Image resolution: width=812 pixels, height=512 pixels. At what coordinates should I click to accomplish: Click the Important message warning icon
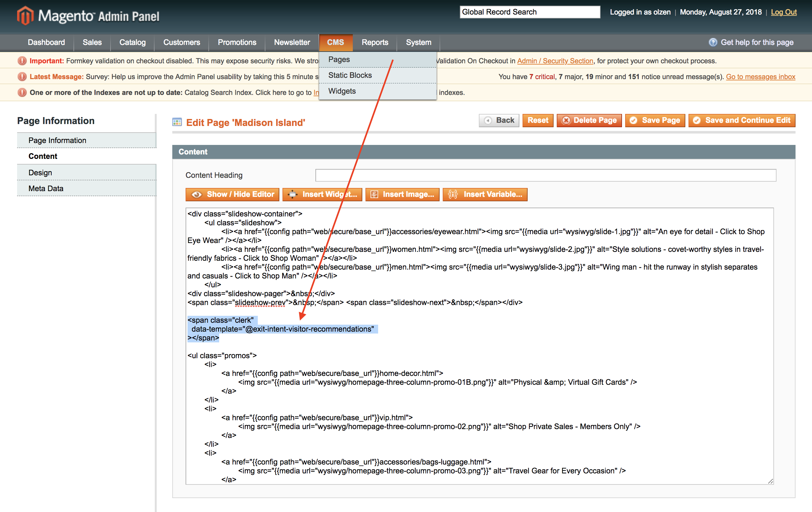[22, 61]
